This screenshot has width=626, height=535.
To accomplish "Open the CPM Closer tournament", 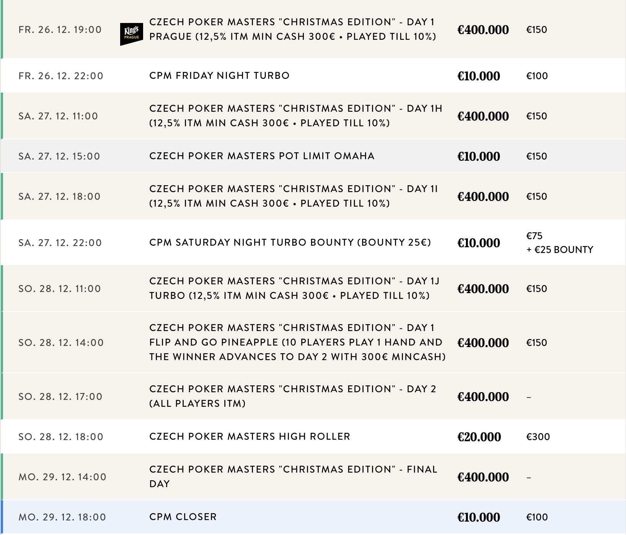I will pyautogui.click(x=183, y=517).
